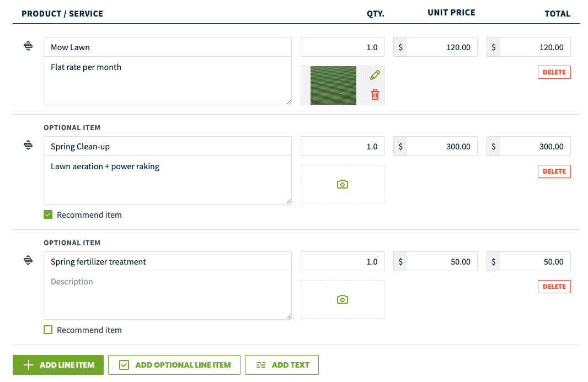
Task: Click Add Optional Line Item button
Action: pyautogui.click(x=174, y=365)
